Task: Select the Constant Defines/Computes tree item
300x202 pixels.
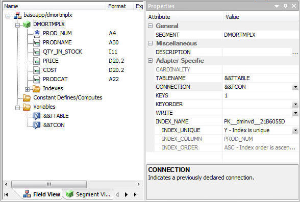Action: [68, 97]
